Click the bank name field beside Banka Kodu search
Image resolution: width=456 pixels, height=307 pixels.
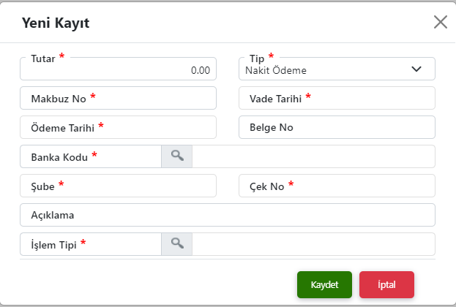coord(313,156)
